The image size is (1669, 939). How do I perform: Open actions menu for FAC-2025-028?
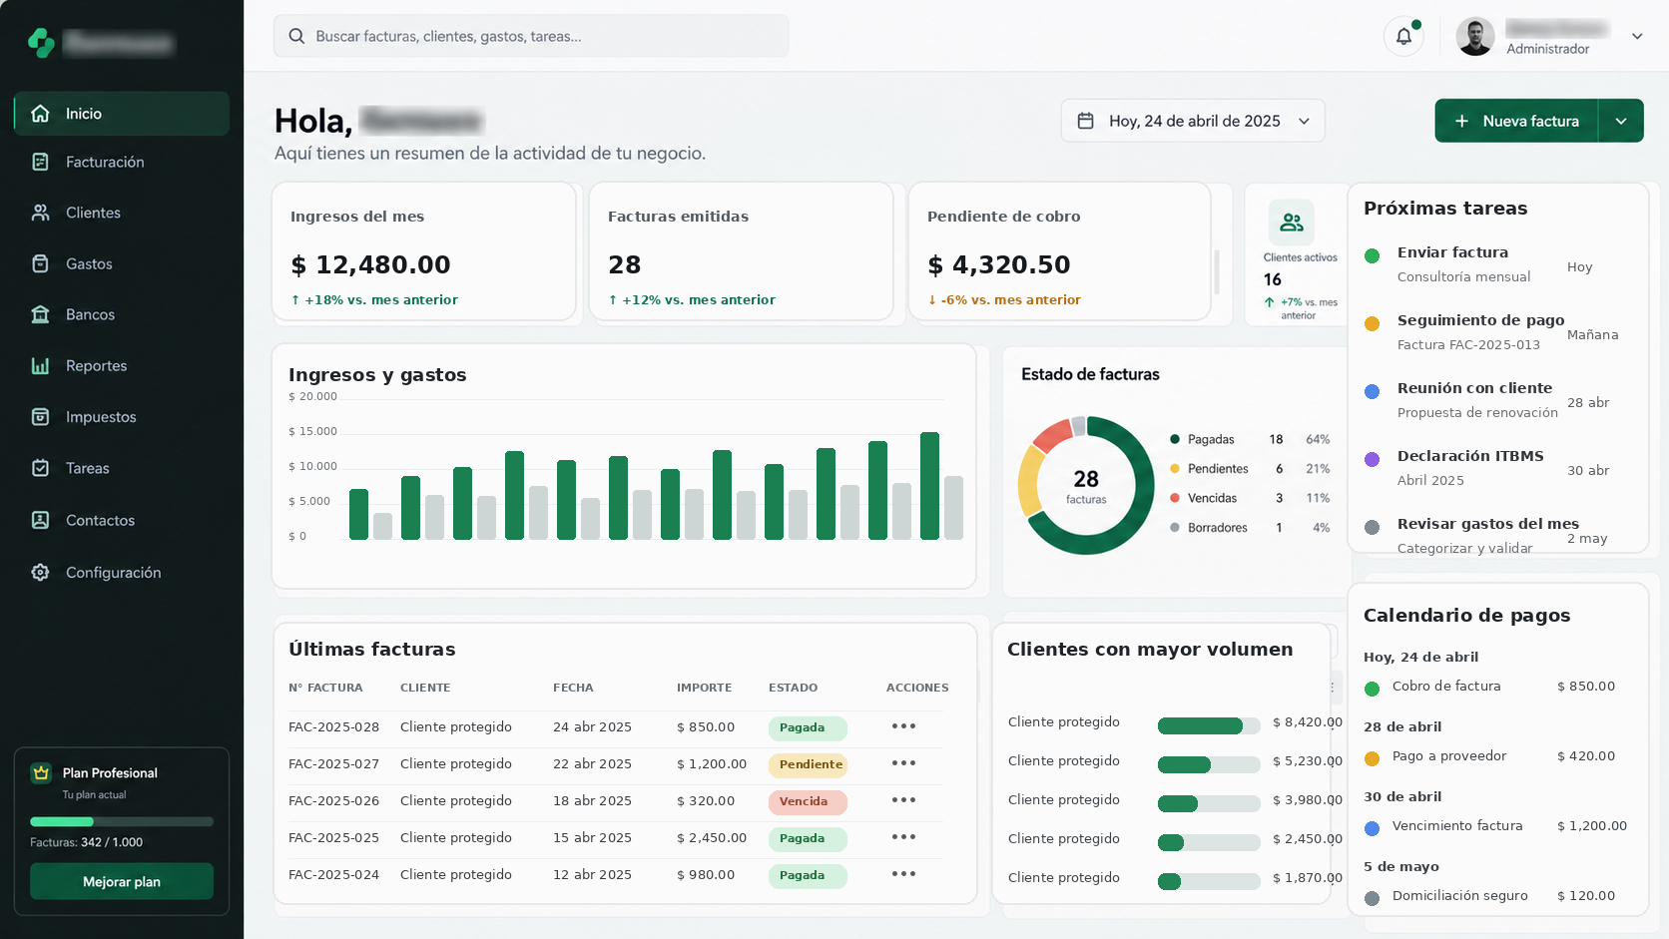(x=903, y=726)
